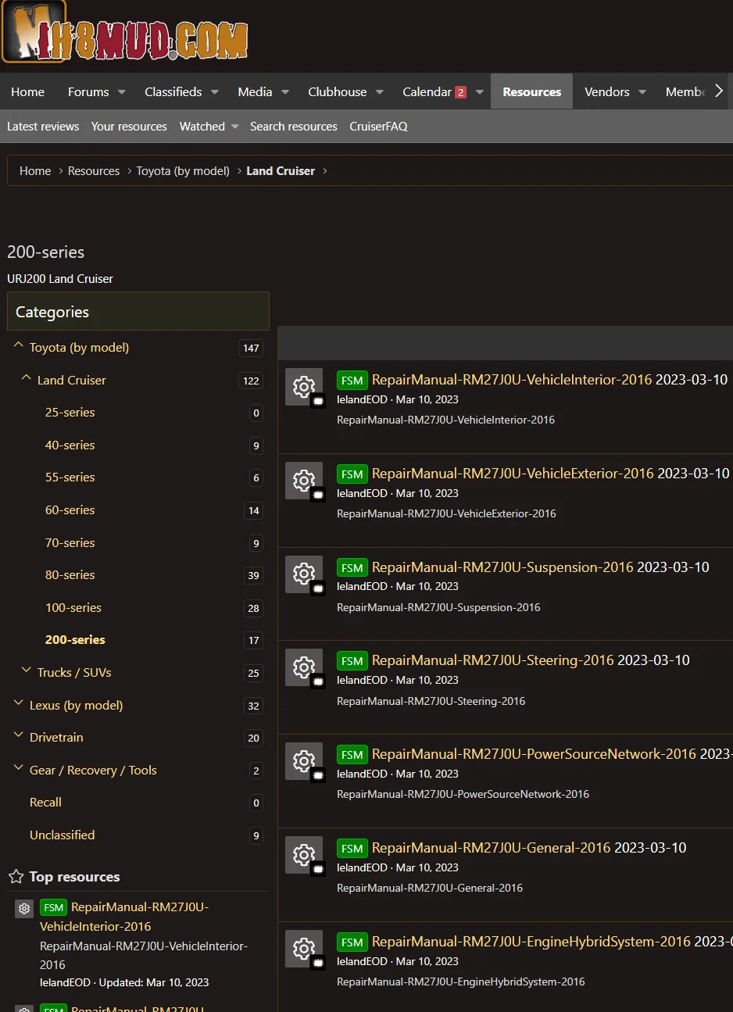This screenshot has width=733, height=1012.
Task: Select the 55-series category
Action: (70, 477)
